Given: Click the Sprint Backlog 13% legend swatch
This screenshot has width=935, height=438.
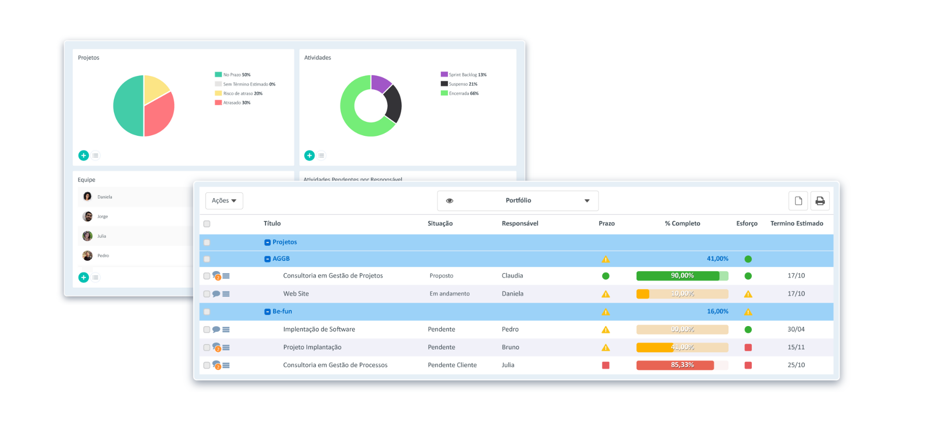Looking at the screenshot, I should tap(444, 74).
